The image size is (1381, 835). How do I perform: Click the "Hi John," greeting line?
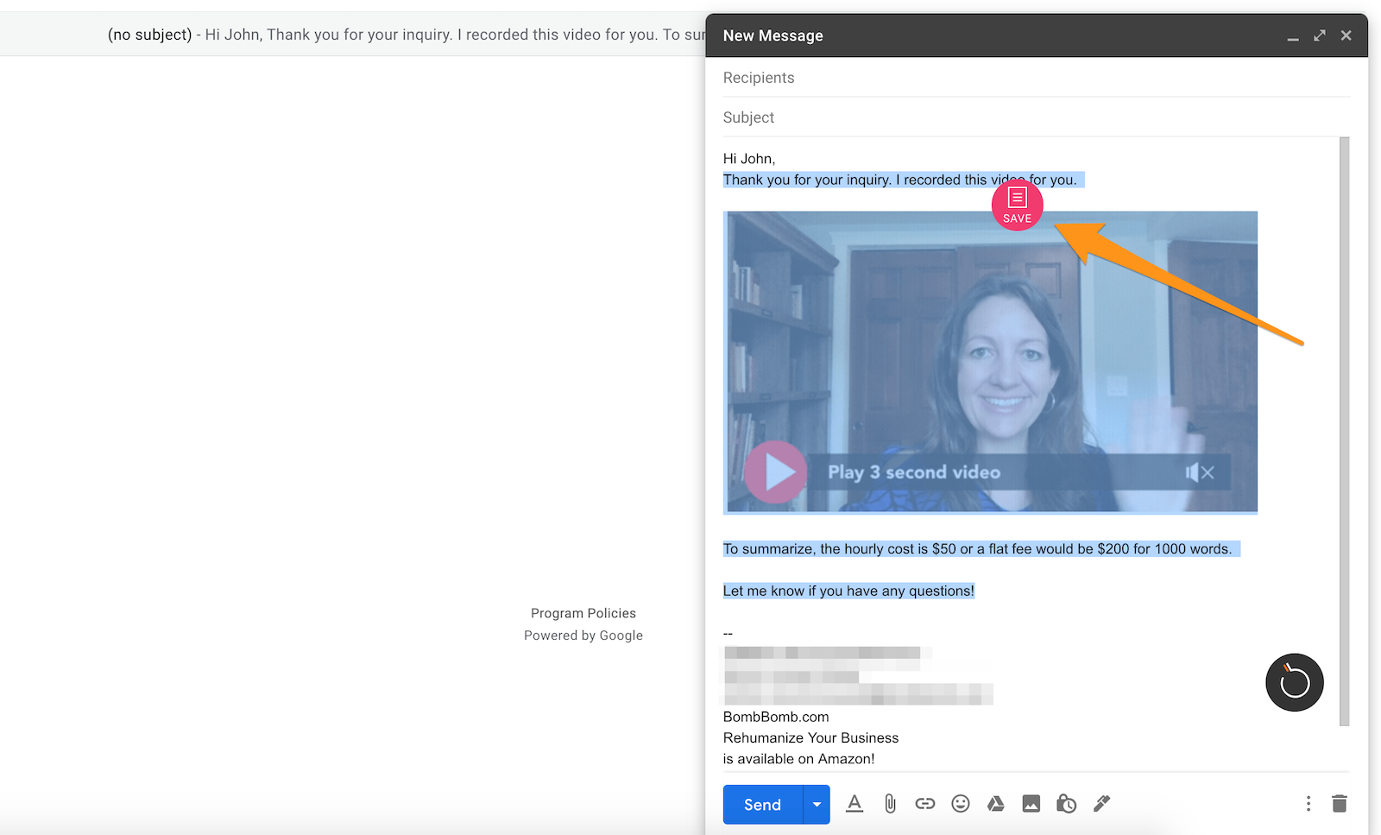point(749,159)
